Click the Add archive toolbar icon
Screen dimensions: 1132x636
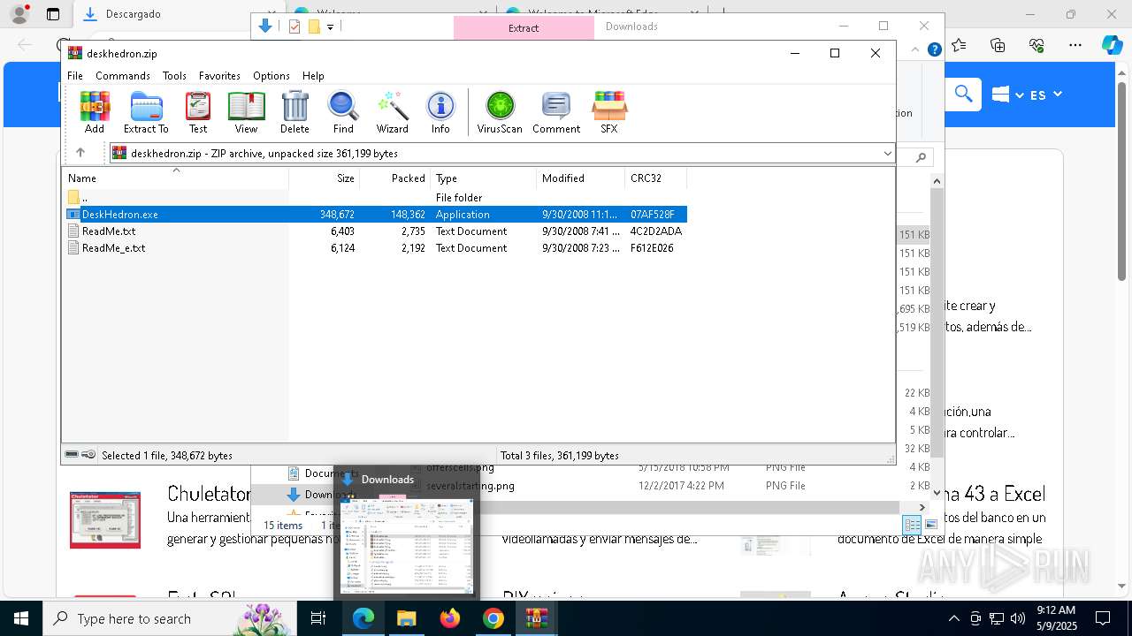pos(95,112)
